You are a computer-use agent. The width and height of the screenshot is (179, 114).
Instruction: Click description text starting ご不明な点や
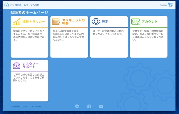(29, 77)
